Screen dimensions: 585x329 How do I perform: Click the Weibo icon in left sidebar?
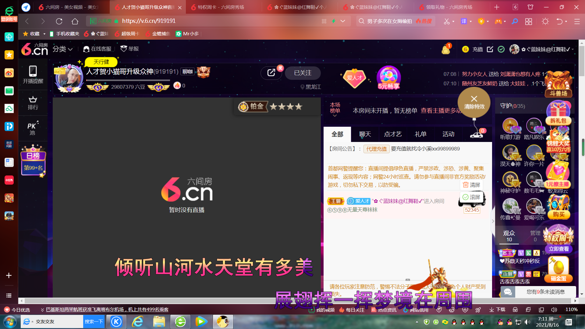pyautogui.click(x=9, y=73)
